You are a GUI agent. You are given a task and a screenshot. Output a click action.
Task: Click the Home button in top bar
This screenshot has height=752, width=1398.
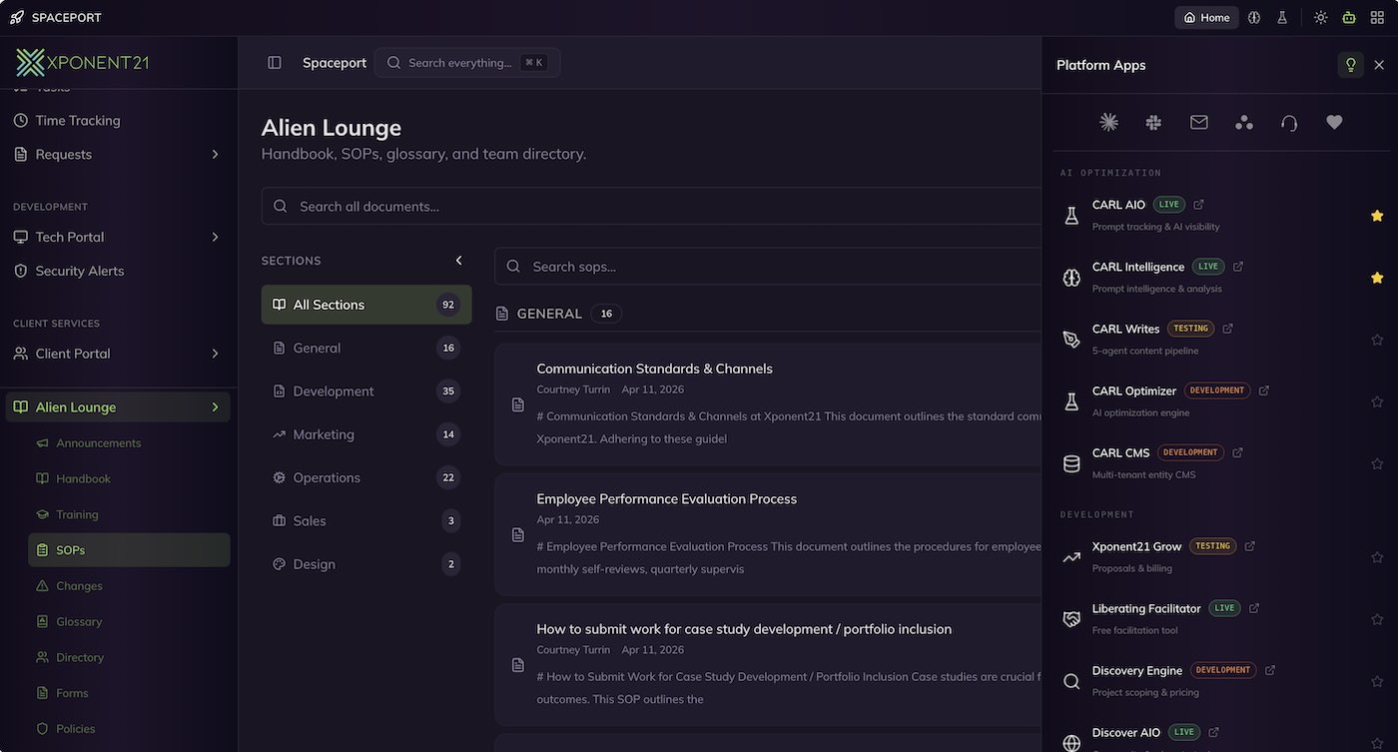tap(1206, 17)
